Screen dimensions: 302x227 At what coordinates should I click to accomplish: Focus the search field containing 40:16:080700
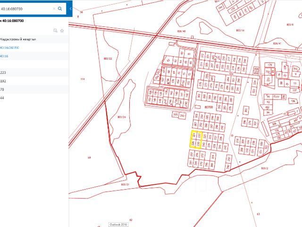click(26, 9)
